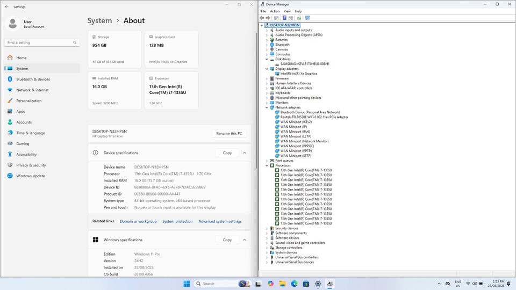Collapse the Disk drives node

tap(267, 59)
